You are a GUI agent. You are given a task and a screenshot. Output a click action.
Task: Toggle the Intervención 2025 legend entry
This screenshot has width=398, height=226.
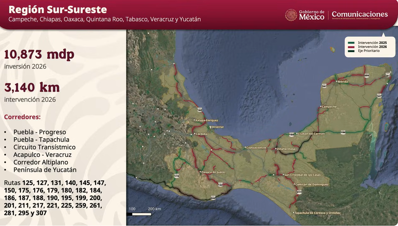372,42
